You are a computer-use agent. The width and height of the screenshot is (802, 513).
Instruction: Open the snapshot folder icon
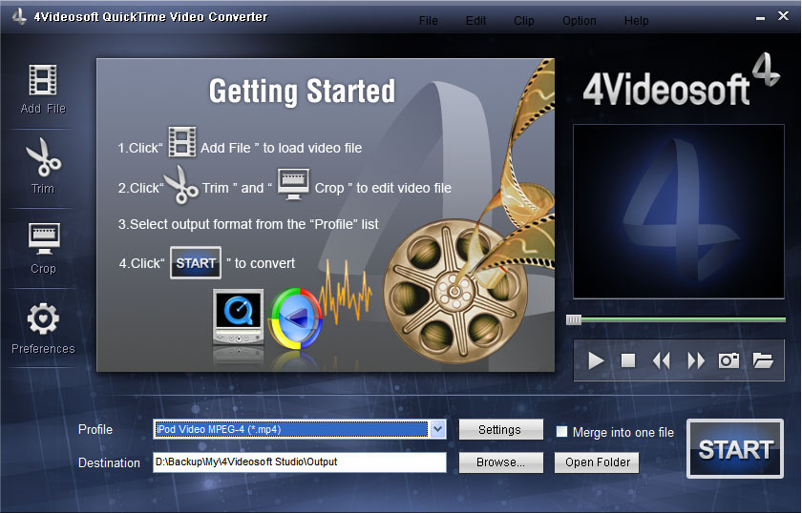[763, 360]
